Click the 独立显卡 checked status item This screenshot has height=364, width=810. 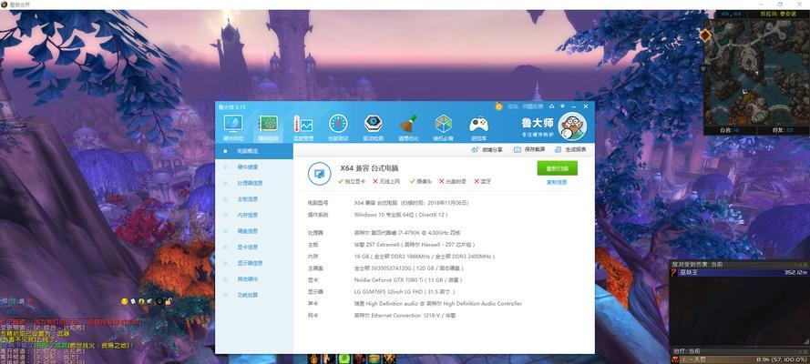[352, 181]
